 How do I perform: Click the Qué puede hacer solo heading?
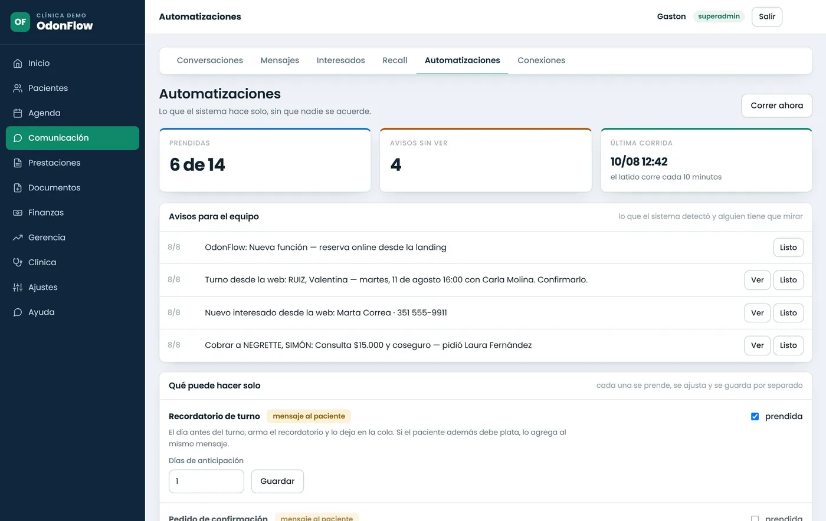214,385
